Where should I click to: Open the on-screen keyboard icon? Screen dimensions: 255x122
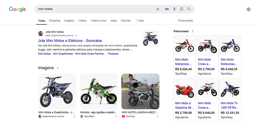(167, 9)
